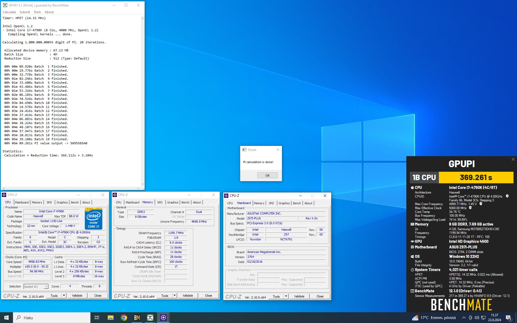The image size is (517, 323).
Task: Click the Haku search box in taskbar
Action: [x=52, y=318]
